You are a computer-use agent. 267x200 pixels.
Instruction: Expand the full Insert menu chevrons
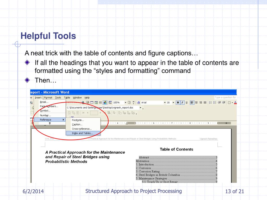click(50, 123)
